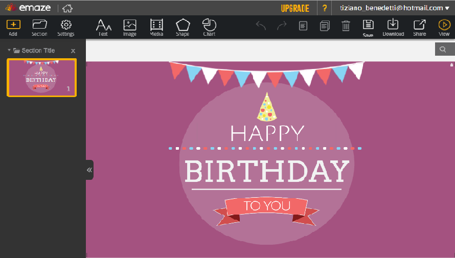Delete with the trash icon

(346, 26)
